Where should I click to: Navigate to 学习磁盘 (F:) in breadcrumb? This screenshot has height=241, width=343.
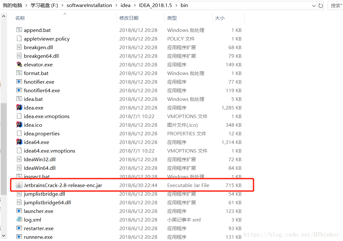[x=44, y=5]
